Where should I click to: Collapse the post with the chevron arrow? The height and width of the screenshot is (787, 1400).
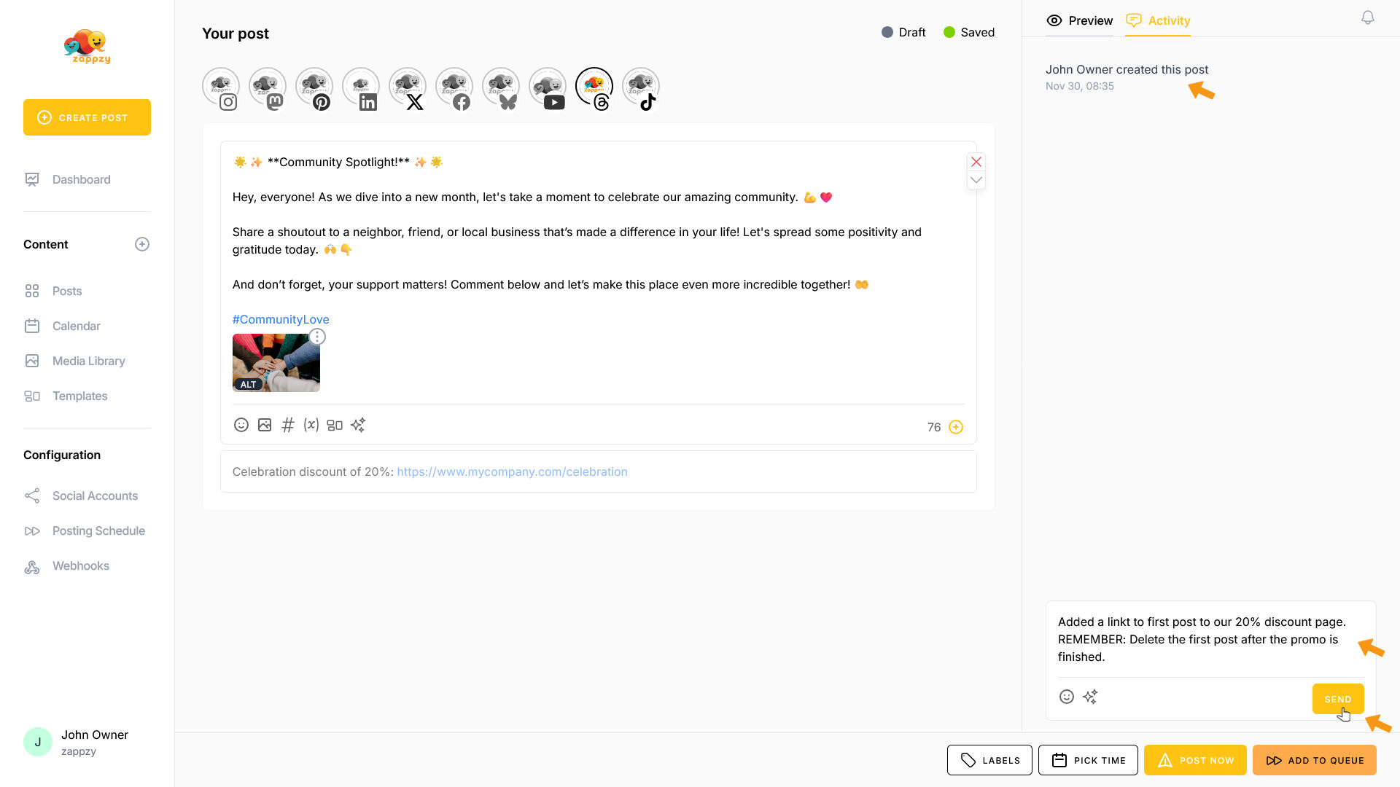point(976,180)
